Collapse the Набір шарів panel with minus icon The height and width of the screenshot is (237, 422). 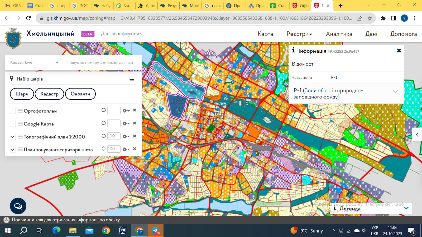pos(132,80)
